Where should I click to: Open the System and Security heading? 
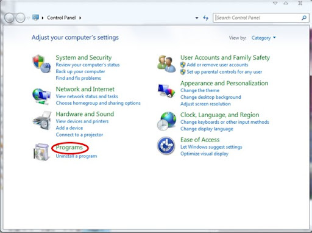click(x=83, y=57)
